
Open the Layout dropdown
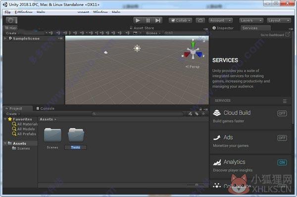(279, 20)
